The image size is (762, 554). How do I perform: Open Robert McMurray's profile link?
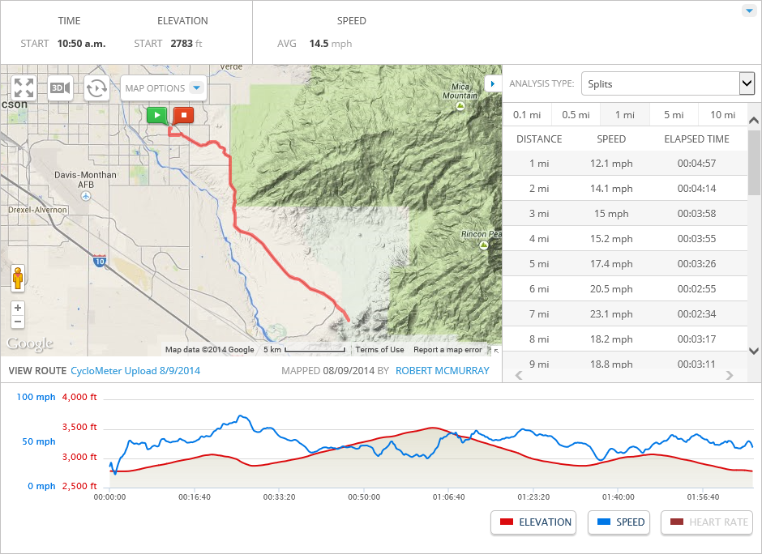point(443,371)
